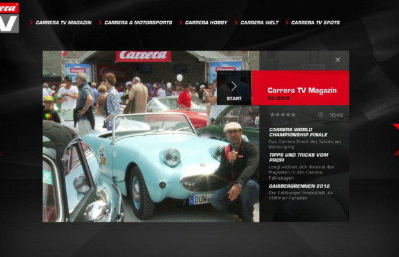Go to next video with right arrow
Image resolution: width=399 pixels, height=257 pixels.
396,139
